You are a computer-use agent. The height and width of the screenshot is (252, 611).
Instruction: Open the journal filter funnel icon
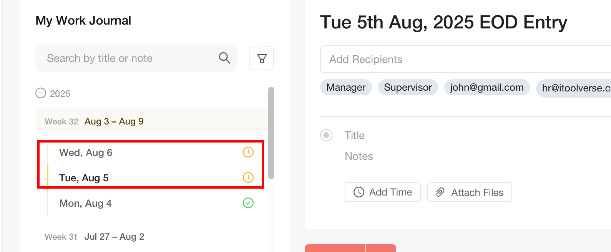pos(262,58)
